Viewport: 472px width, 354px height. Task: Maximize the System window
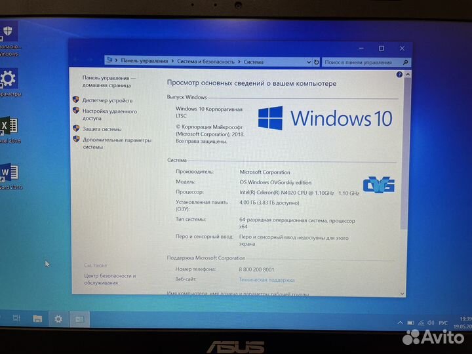(381, 48)
